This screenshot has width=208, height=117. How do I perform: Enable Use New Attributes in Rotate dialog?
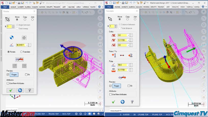tap(8, 83)
